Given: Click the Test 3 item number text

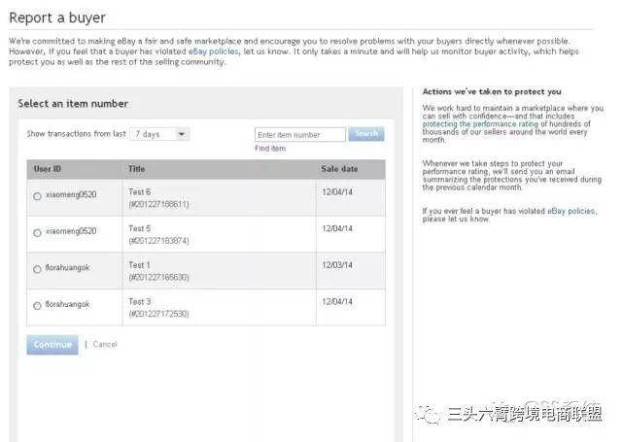Looking at the screenshot, I should 159,314.
